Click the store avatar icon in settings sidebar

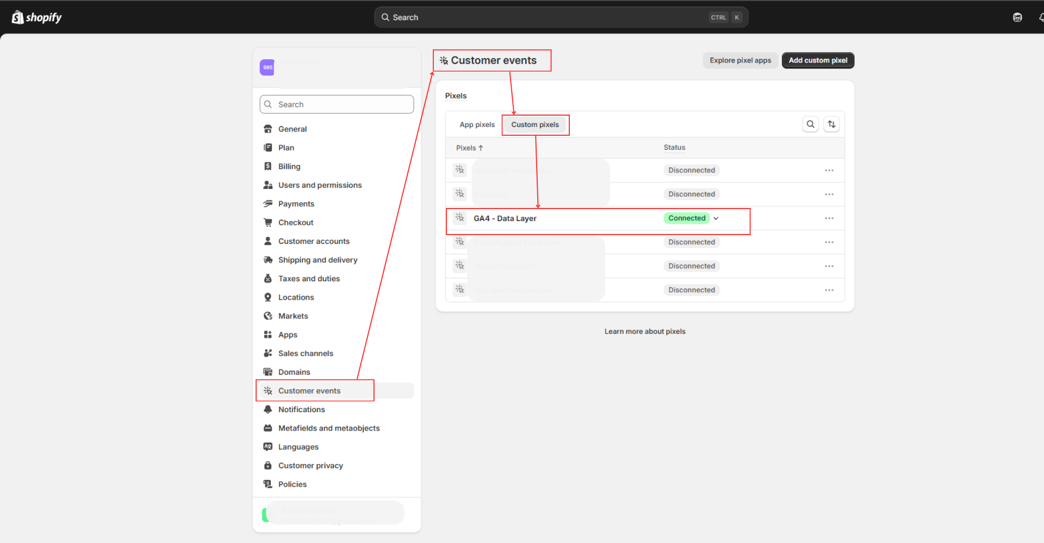267,67
